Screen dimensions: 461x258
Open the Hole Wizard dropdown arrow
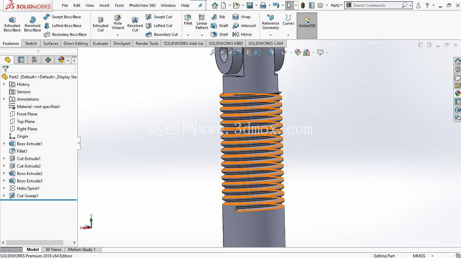(x=118, y=35)
